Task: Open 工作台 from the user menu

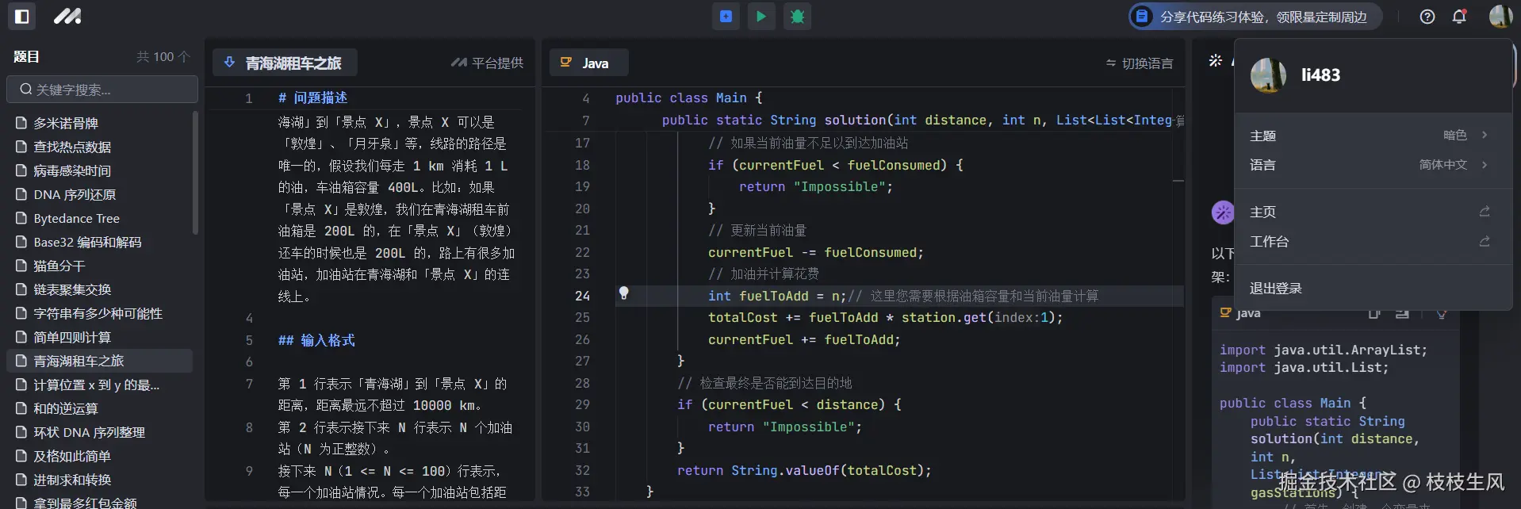Action: point(1370,241)
